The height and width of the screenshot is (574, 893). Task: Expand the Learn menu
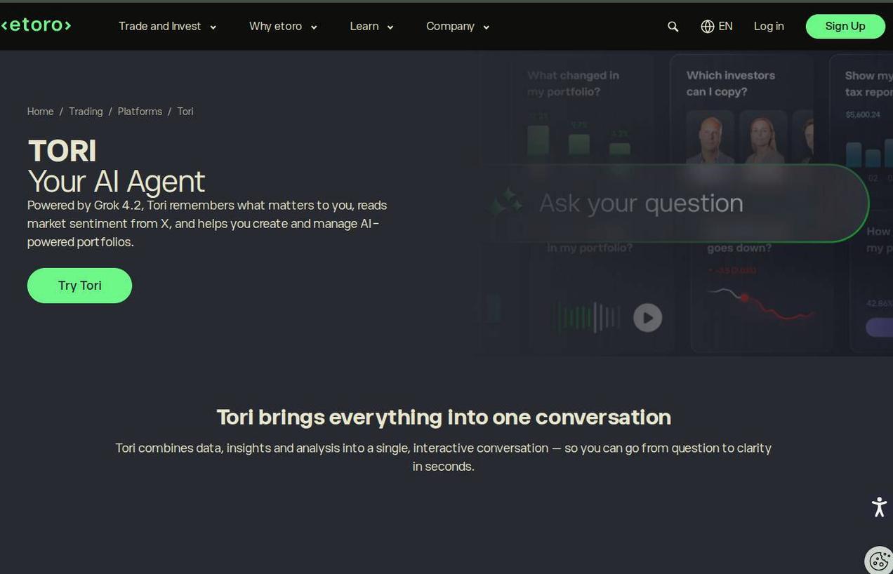point(371,27)
